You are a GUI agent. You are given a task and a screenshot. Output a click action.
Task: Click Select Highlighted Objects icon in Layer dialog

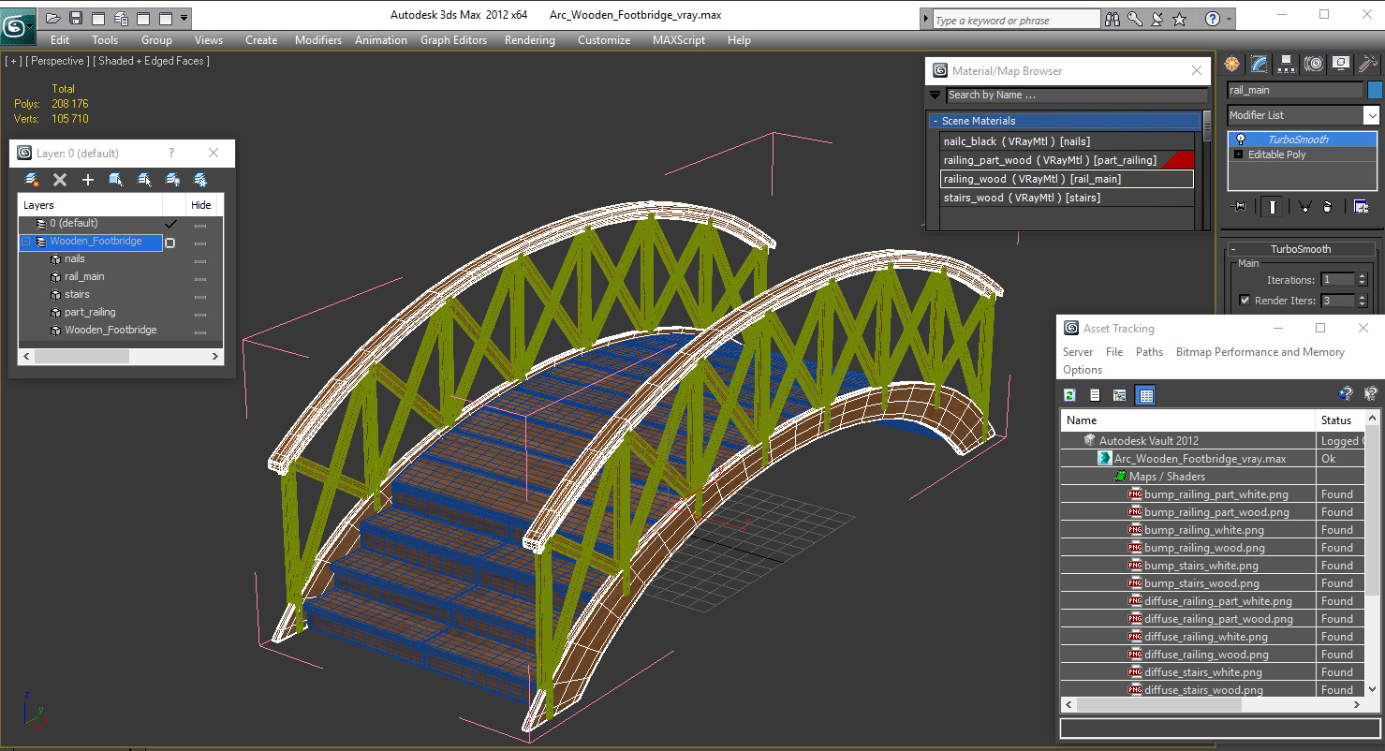(116, 180)
